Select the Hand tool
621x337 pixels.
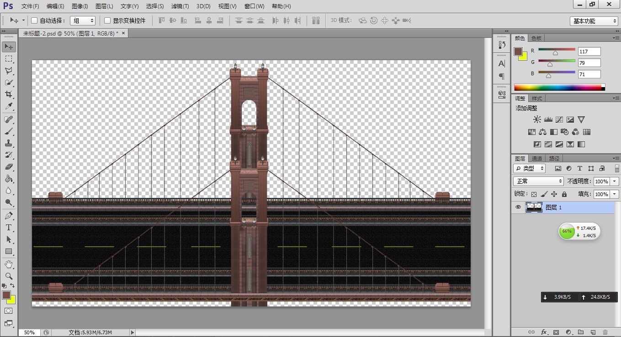pyautogui.click(x=9, y=264)
